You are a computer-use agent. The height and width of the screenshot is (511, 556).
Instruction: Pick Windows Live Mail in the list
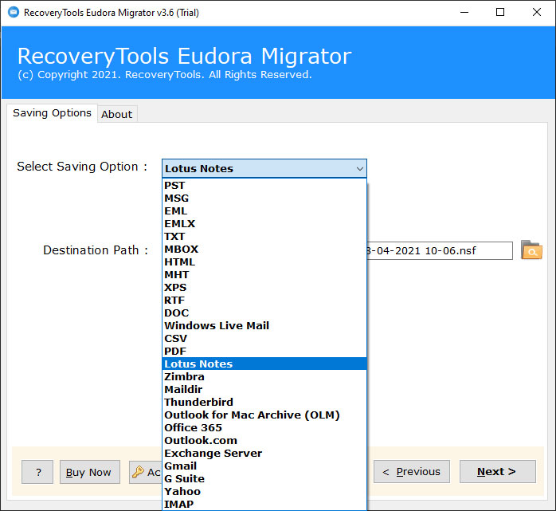point(264,326)
